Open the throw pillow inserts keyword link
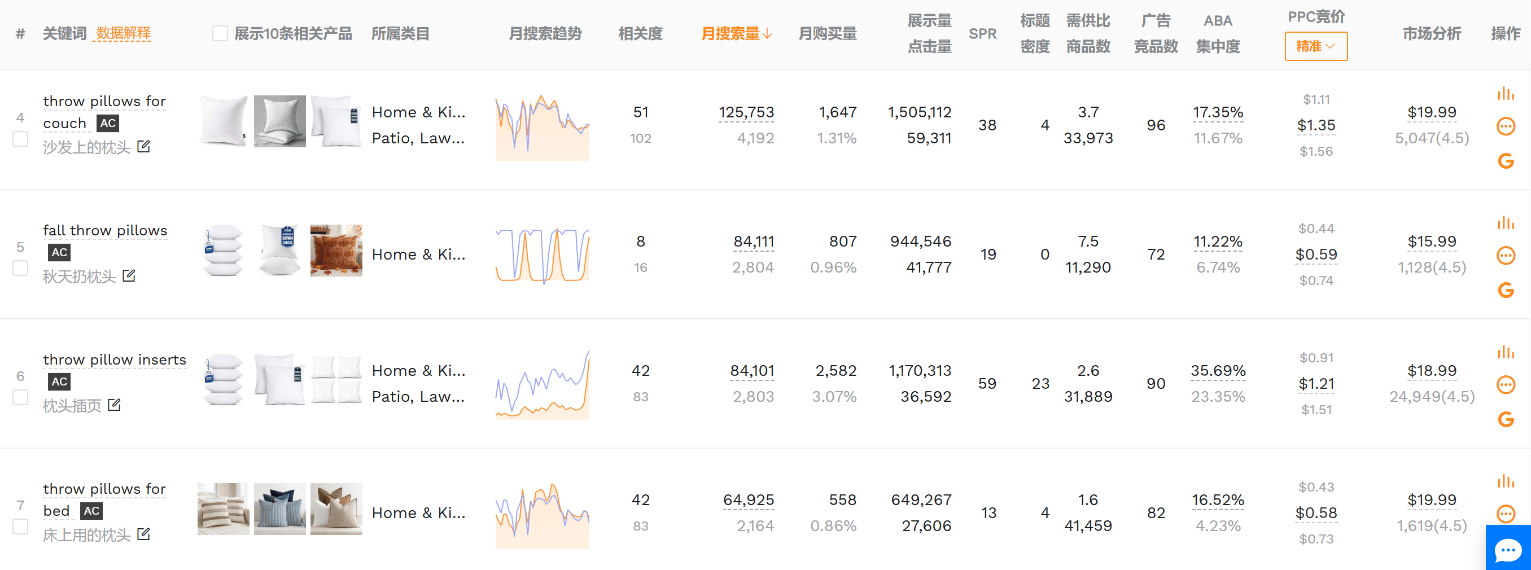 [115, 359]
